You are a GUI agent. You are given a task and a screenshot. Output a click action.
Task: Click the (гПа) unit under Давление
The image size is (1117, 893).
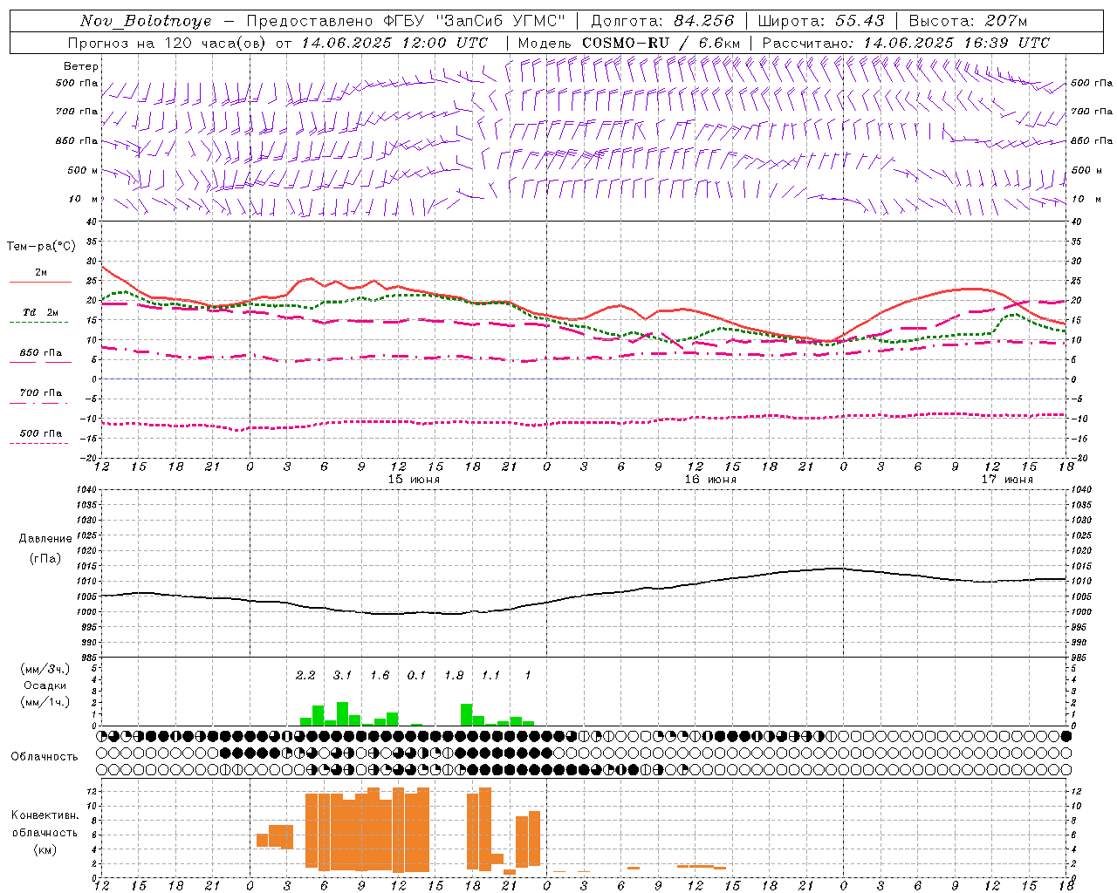pyautogui.click(x=45, y=559)
